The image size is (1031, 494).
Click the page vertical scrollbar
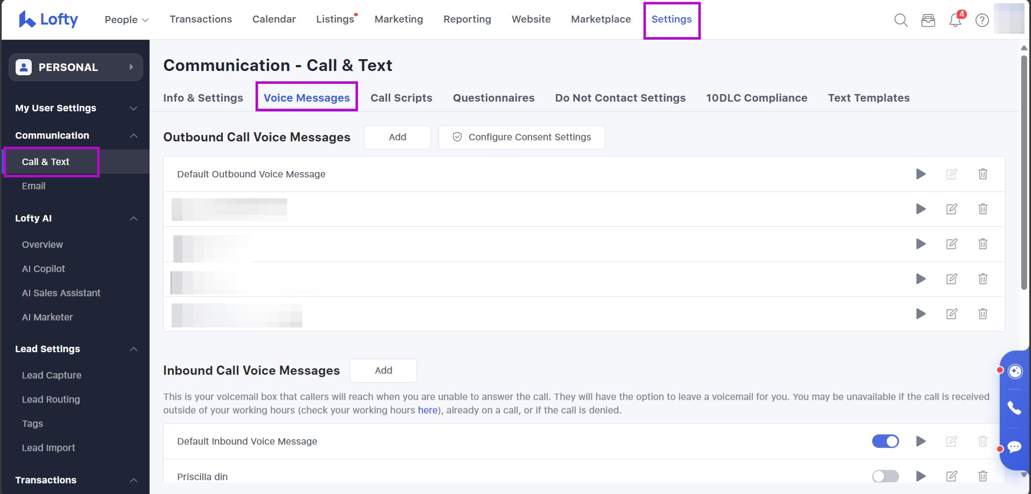(1023, 172)
